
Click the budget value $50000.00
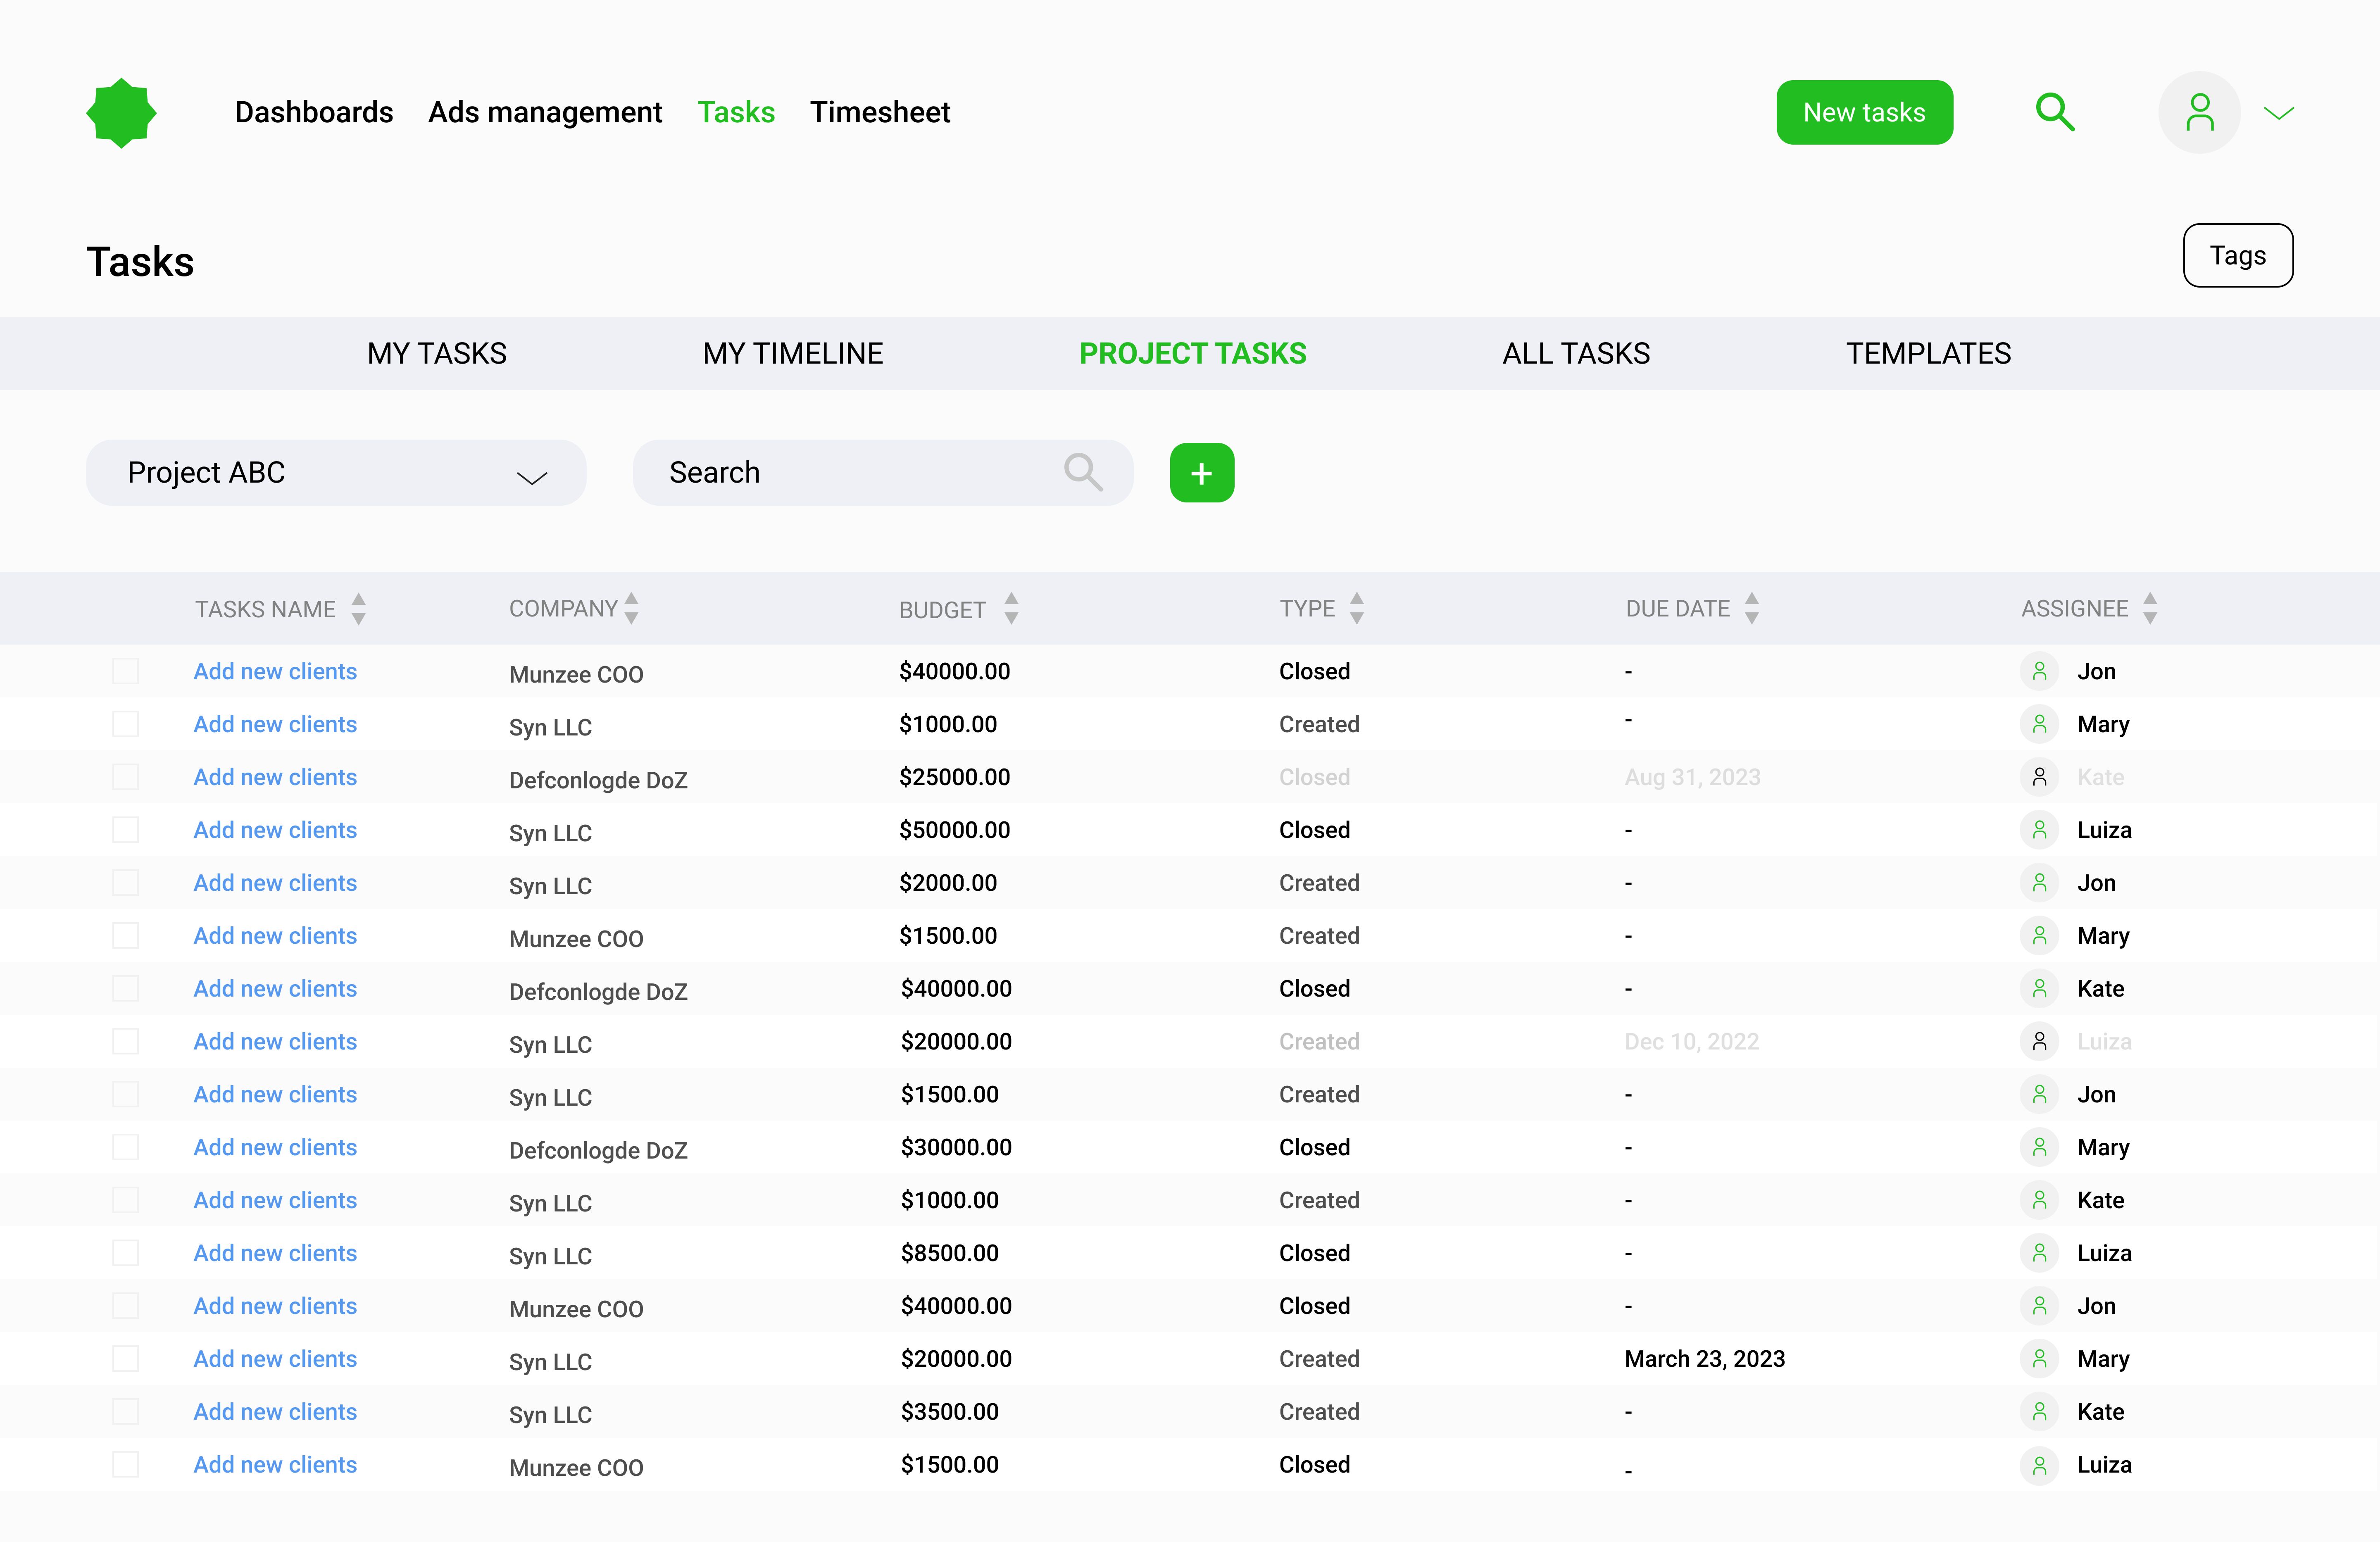[x=954, y=830]
